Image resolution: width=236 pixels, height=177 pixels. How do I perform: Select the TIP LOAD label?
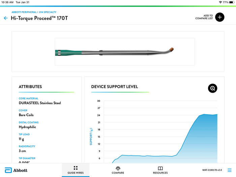[x=24, y=134]
